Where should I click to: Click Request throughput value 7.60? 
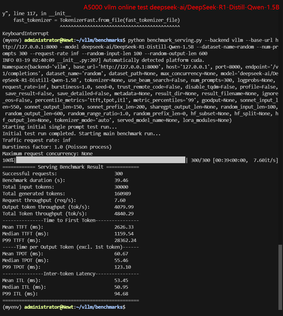click(120, 200)
